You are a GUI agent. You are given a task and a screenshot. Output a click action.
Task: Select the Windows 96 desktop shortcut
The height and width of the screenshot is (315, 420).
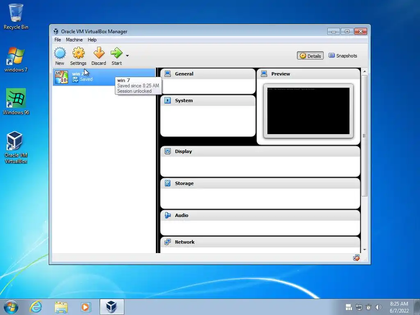point(16,102)
